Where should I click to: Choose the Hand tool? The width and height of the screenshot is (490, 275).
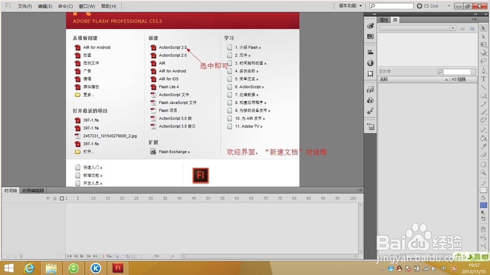coord(483,164)
